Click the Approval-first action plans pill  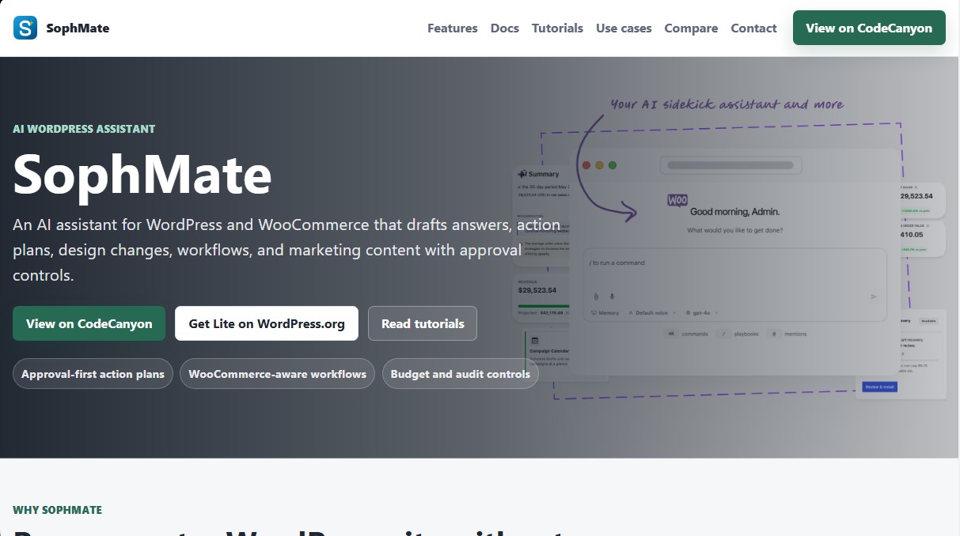pos(93,374)
